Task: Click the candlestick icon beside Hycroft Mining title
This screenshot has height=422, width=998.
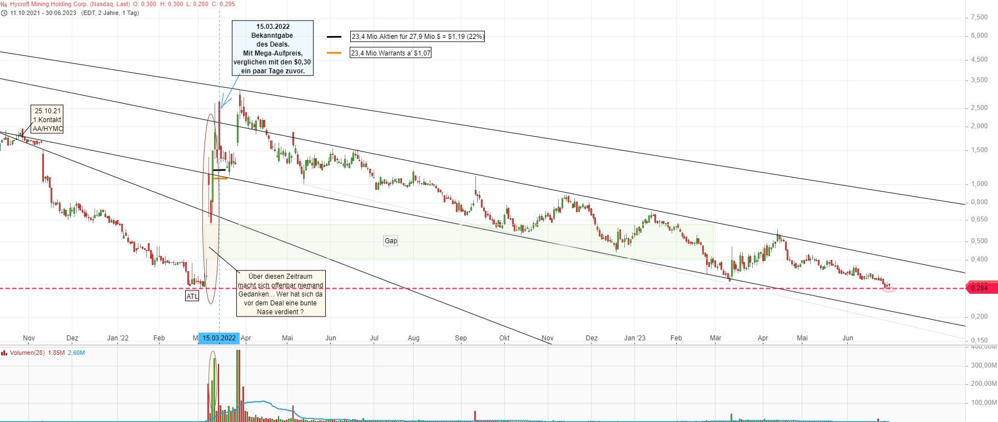Action: click(x=4, y=4)
